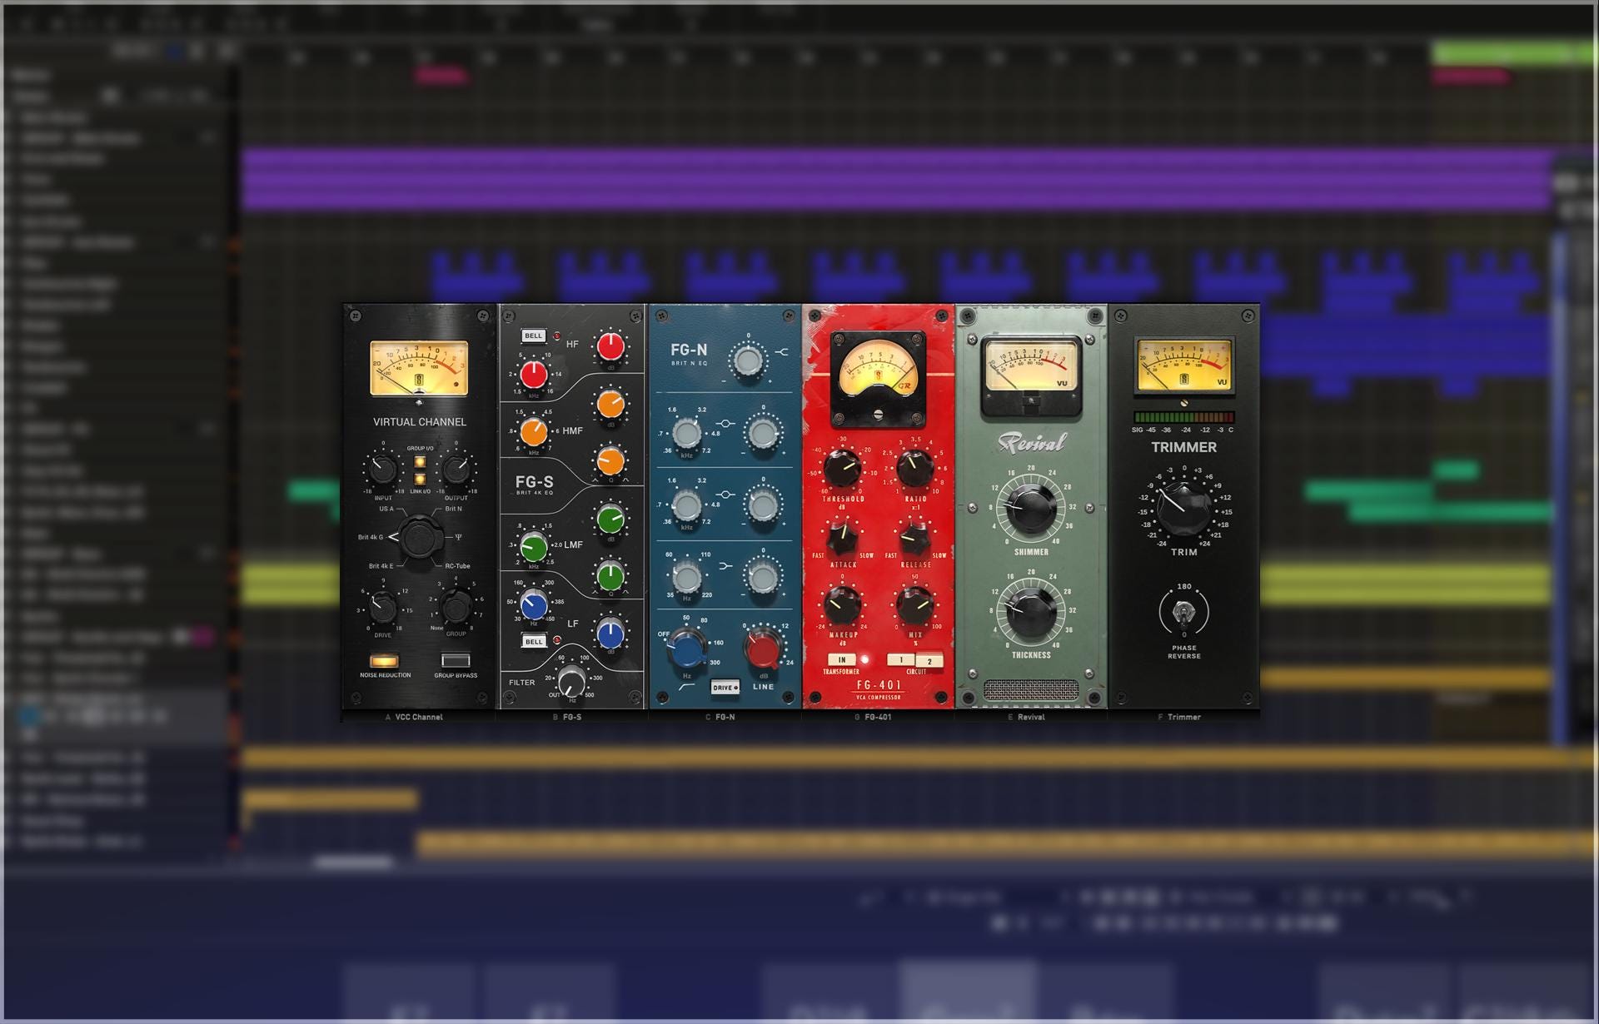Click the orange HMF frequency knob

coord(533,432)
